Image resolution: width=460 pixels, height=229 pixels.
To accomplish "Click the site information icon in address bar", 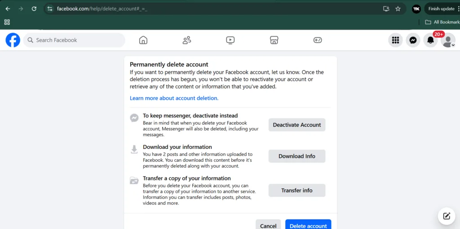I will click(50, 9).
